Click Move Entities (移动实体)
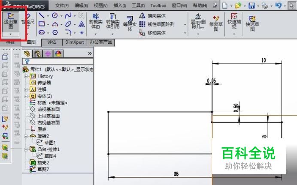This screenshot has width=297, height=185. pos(152,33)
